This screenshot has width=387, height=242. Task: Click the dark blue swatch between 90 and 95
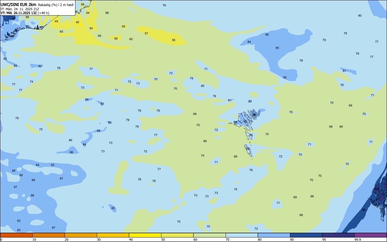click(306, 235)
